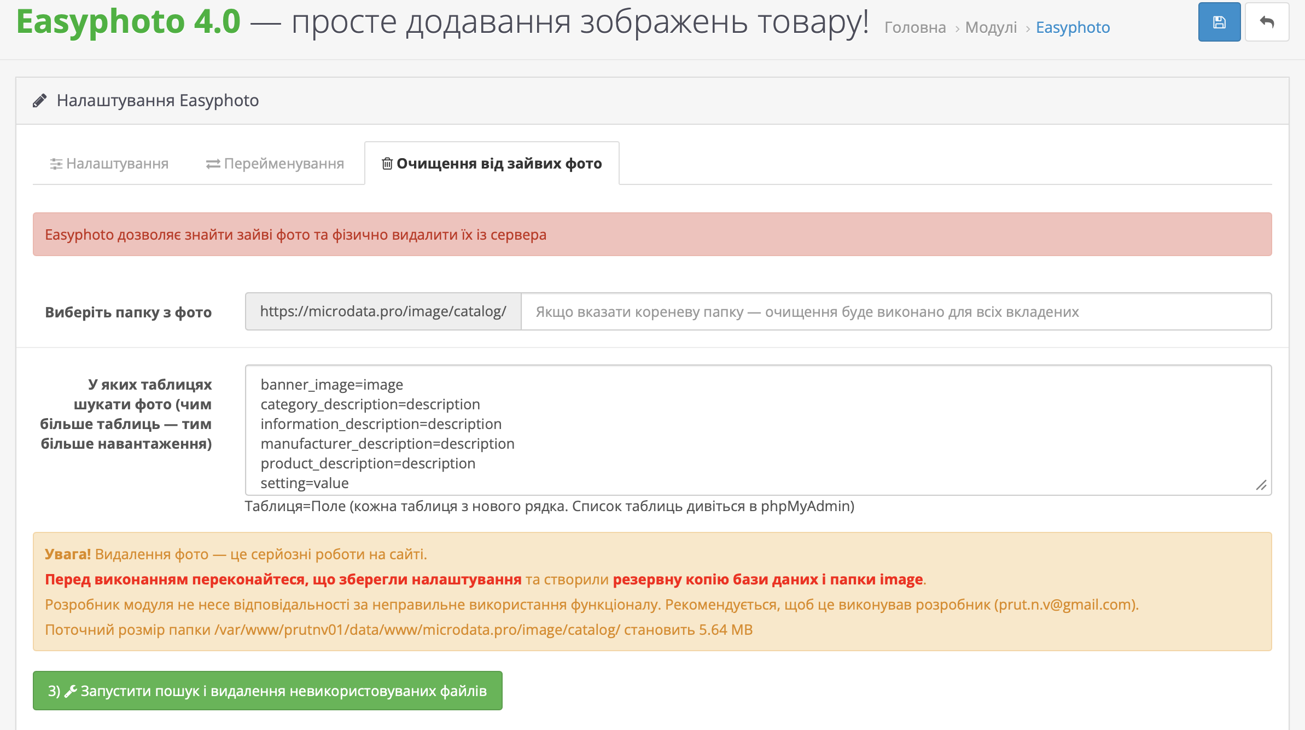Image resolution: width=1305 pixels, height=730 pixels.
Task: Focus the photo folder path input field
Action: (x=896, y=311)
